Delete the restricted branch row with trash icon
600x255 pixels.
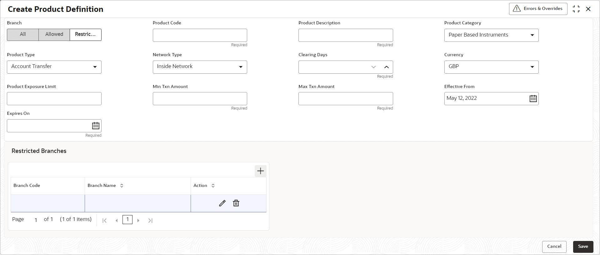[236, 203]
